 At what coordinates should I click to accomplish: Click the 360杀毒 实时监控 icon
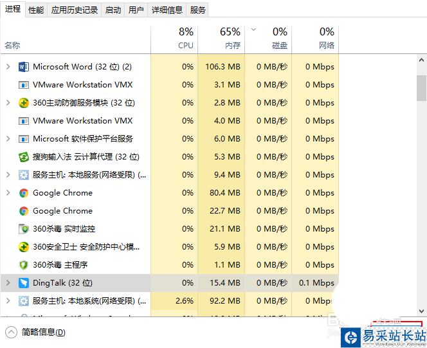(x=24, y=229)
